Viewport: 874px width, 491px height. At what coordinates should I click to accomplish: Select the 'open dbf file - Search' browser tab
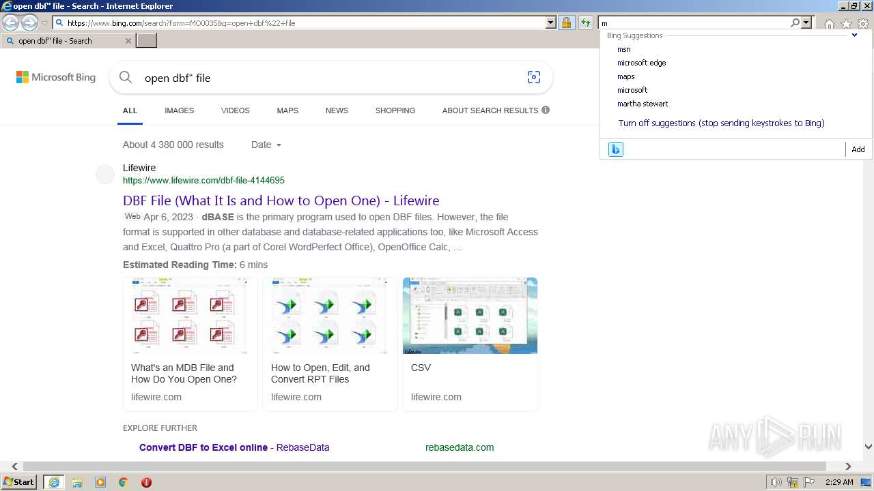[x=68, y=41]
